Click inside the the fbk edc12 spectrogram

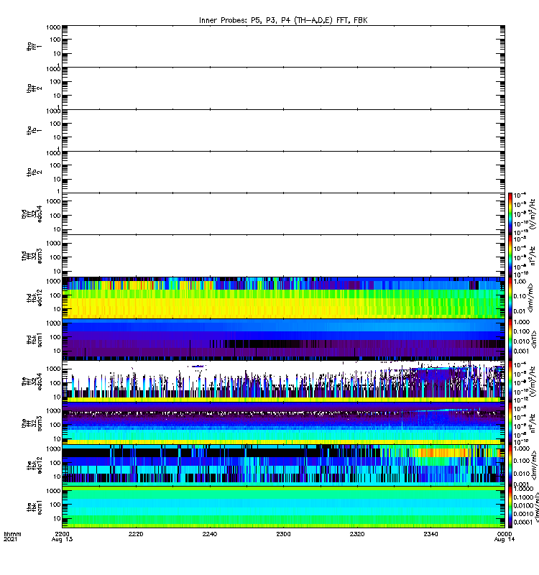pyautogui.click(x=283, y=465)
